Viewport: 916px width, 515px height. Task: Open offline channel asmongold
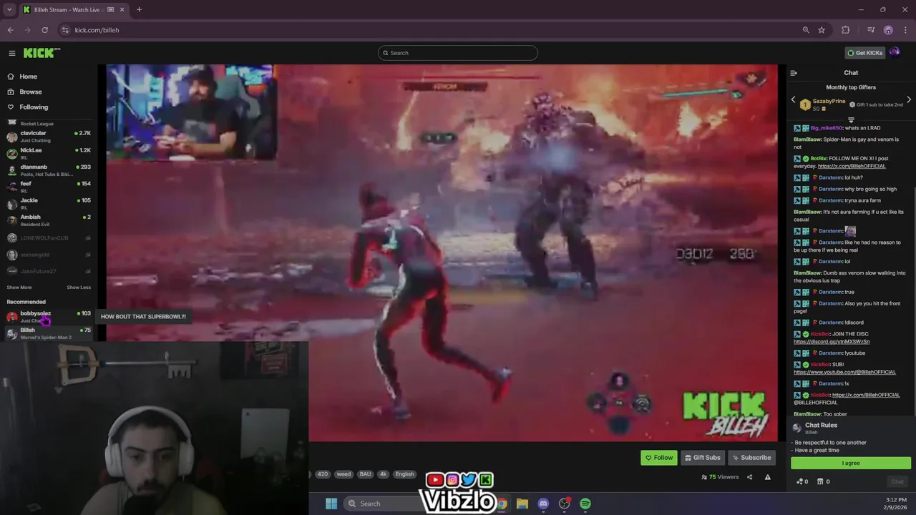(x=49, y=255)
